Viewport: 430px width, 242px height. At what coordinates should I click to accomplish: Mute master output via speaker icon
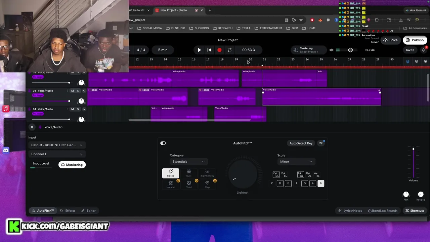tap(331, 50)
